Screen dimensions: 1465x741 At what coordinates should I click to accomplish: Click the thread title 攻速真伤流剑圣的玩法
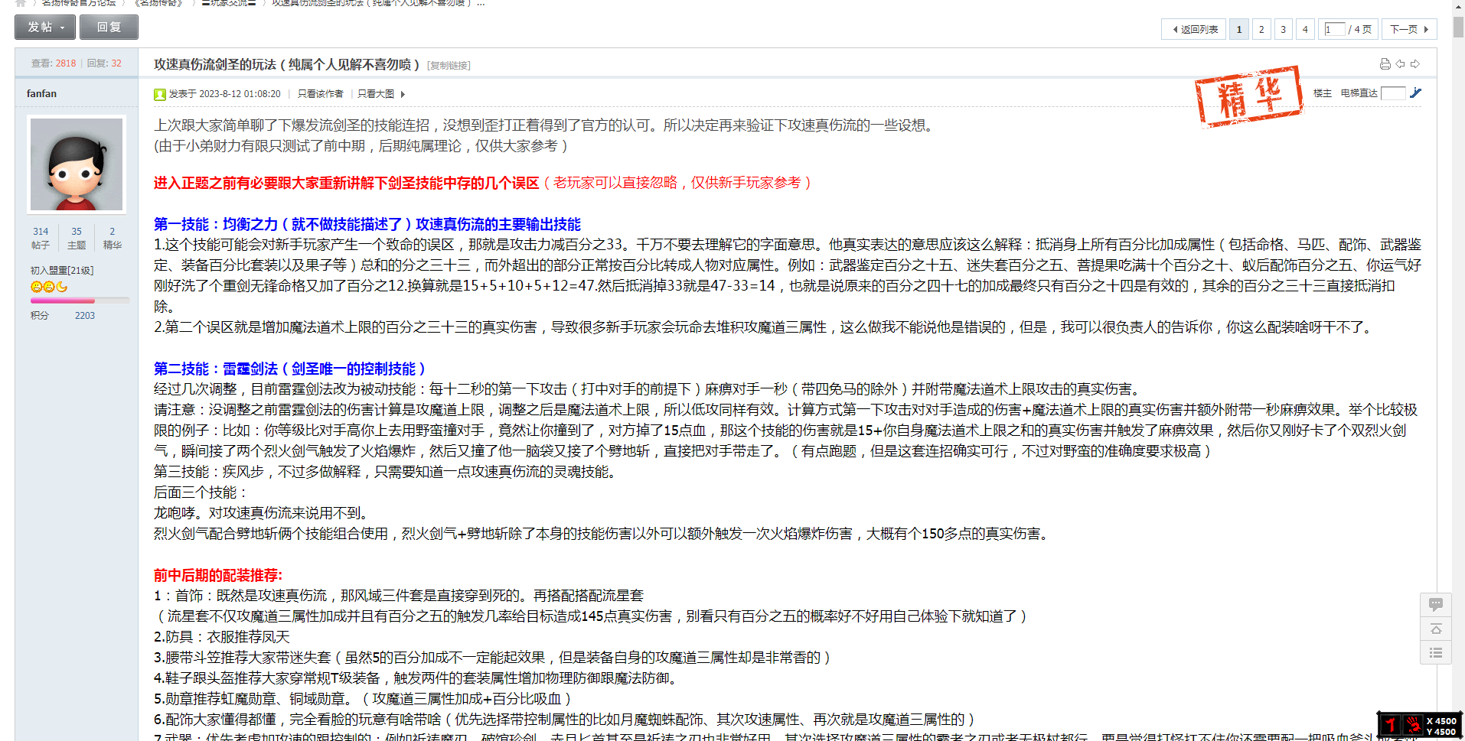click(x=287, y=65)
